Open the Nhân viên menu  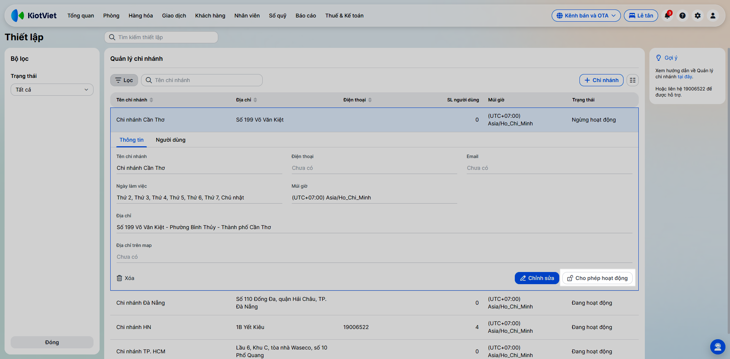pos(247,16)
